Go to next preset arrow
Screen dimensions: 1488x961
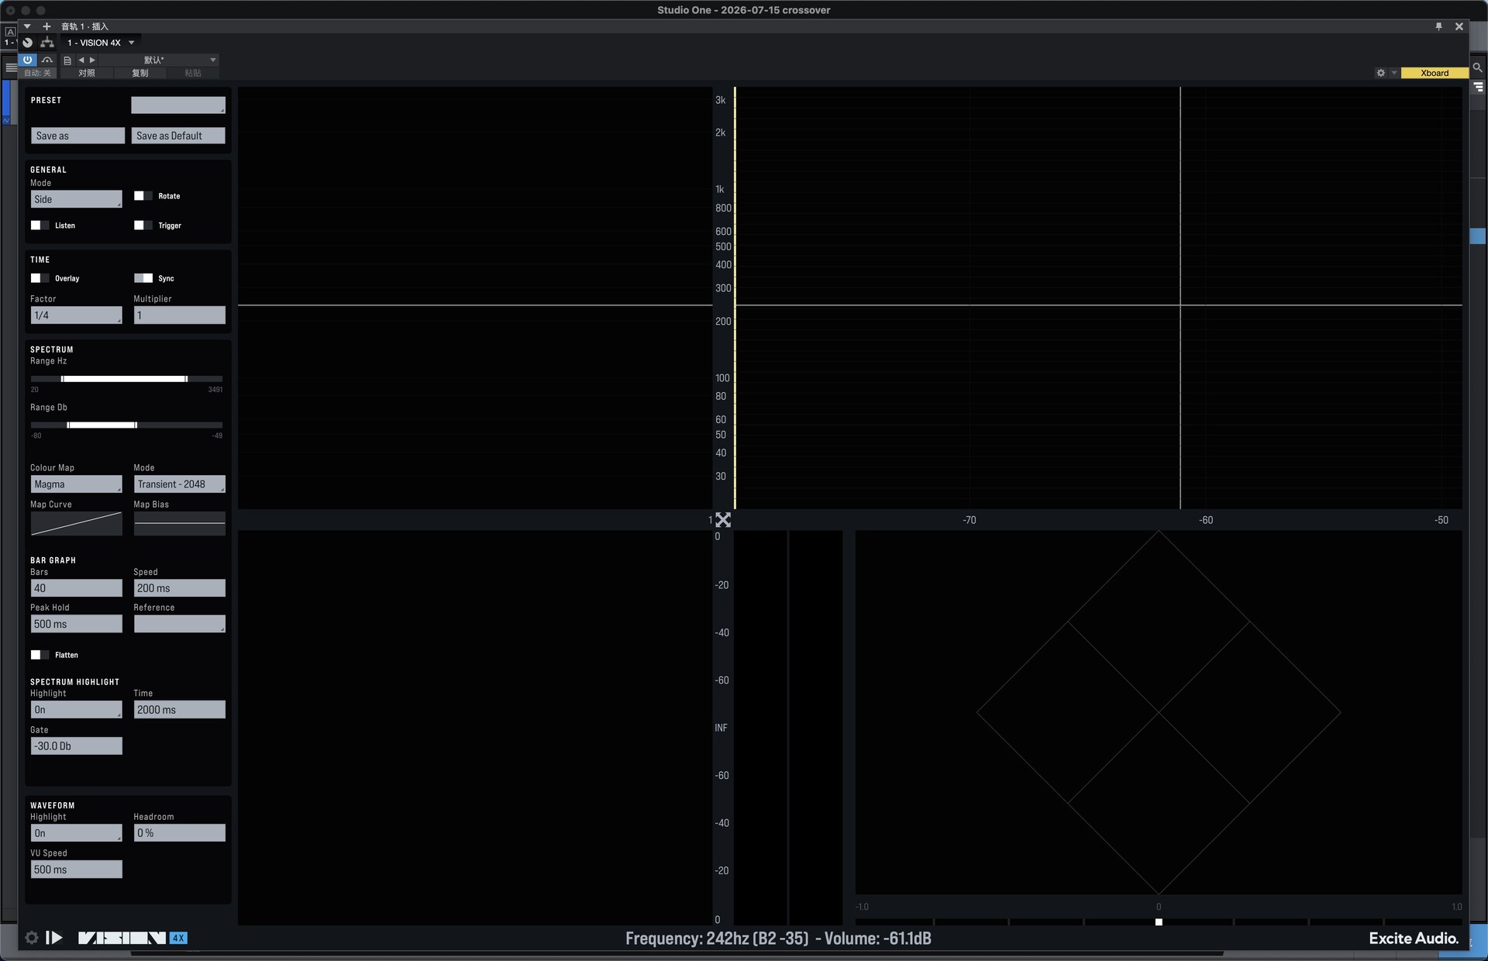pos(92,60)
